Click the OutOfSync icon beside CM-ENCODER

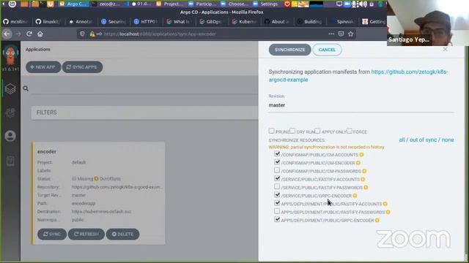click(358, 163)
